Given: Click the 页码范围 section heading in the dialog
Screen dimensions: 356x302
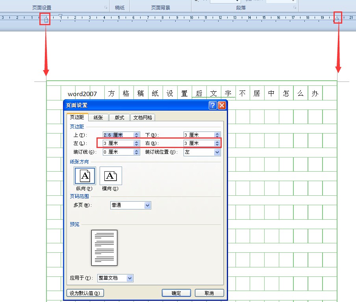Looking at the screenshot, I should (x=79, y=196).
